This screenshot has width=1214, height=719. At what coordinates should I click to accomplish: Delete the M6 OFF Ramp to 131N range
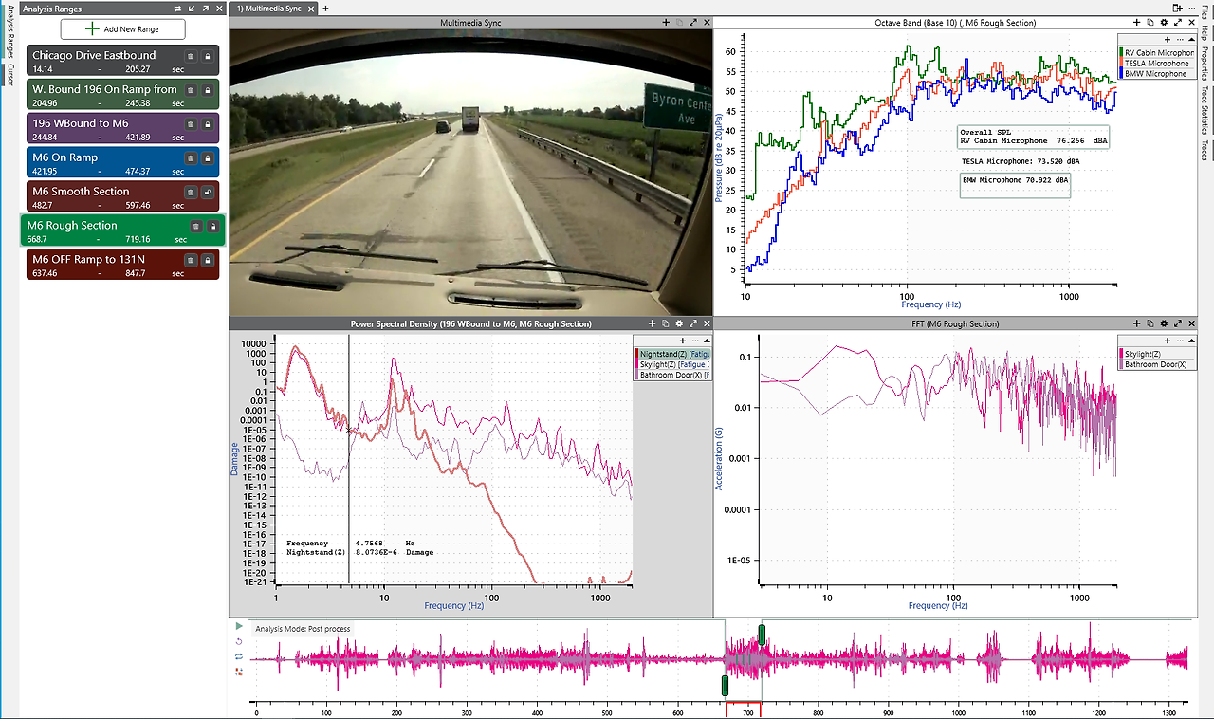[191, 261]
